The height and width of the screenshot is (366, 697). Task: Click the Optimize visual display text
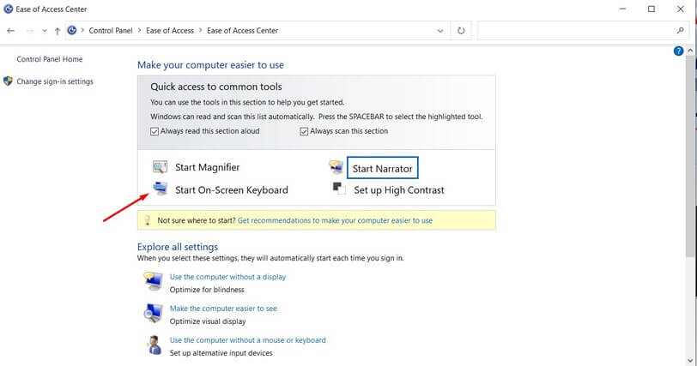tap(208, 321)
